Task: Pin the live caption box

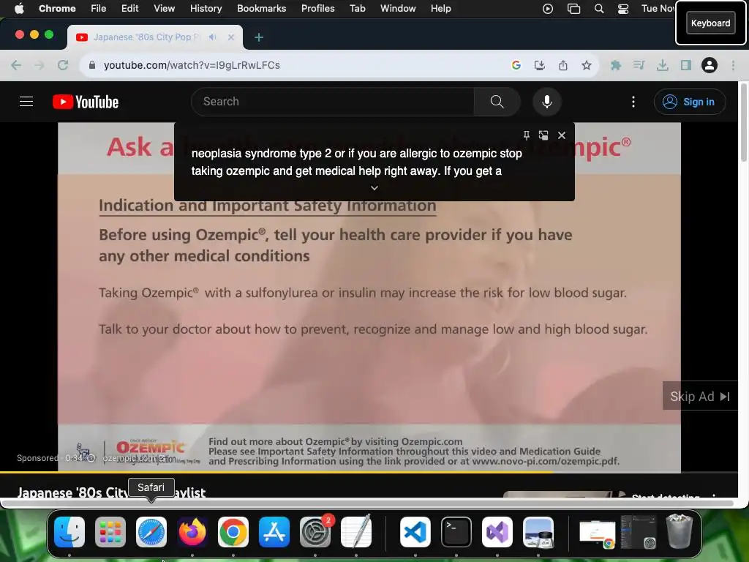Action: (526, 135)
